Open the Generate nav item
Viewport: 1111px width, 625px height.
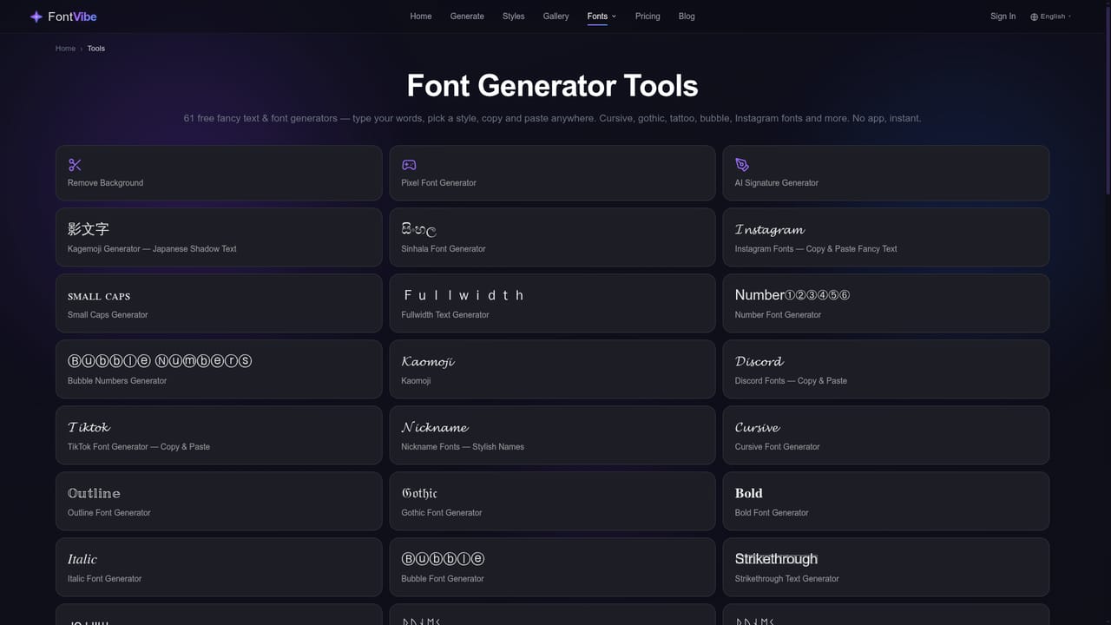tap(467, 16)
